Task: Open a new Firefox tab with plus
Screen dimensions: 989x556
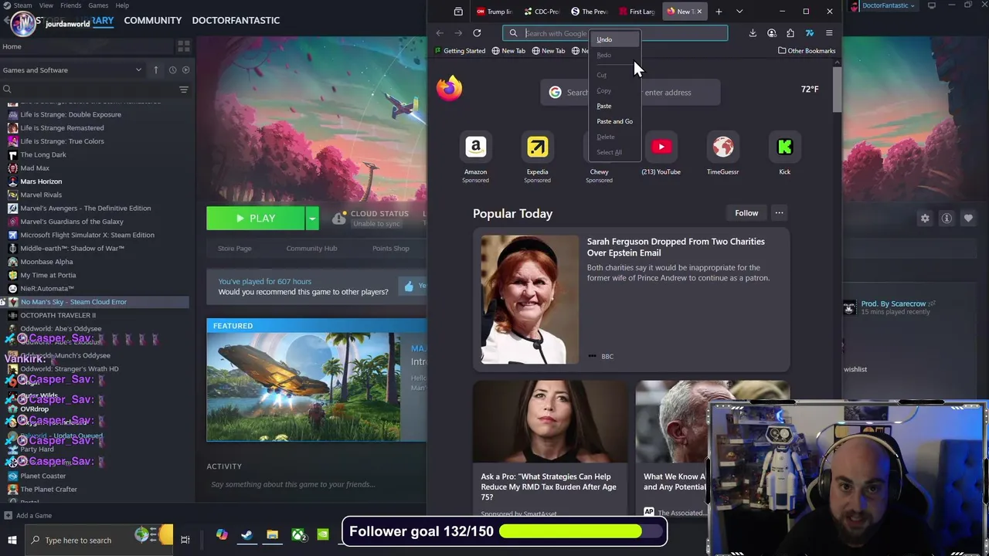Action: [719, 12]
